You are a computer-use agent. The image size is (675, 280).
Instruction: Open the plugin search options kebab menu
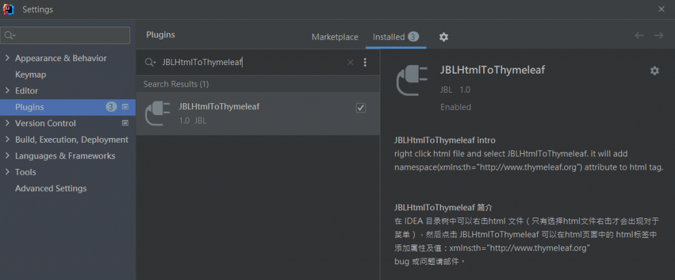pyautogui.click(x=365, y=62)
